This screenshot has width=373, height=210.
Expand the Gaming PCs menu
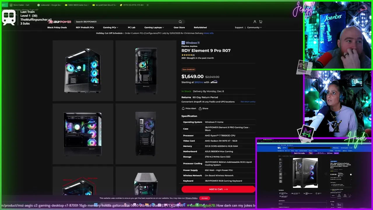pos(110,27)
